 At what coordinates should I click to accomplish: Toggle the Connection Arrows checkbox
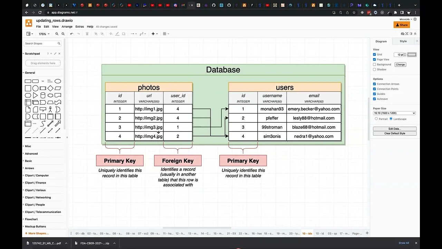374,84
